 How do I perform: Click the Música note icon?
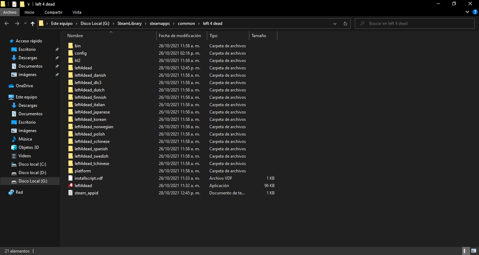click(x=14, y=139)
